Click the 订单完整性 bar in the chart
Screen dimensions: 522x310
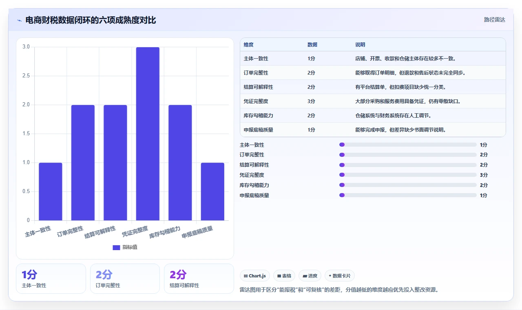(x=83, y=163)
